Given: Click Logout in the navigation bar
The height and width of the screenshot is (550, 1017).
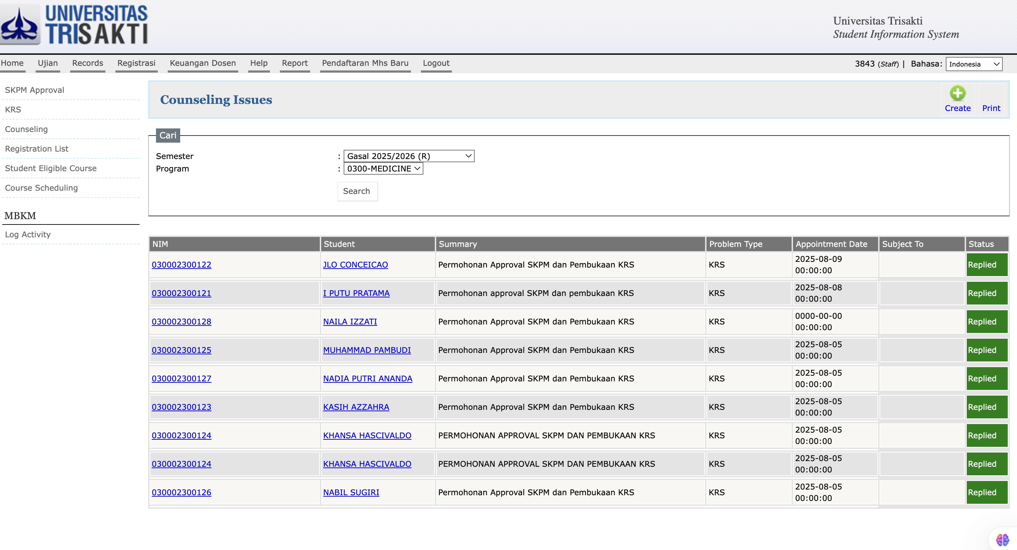Looking at the screenshot, I should pyautogui.click(x=436, y=63).
